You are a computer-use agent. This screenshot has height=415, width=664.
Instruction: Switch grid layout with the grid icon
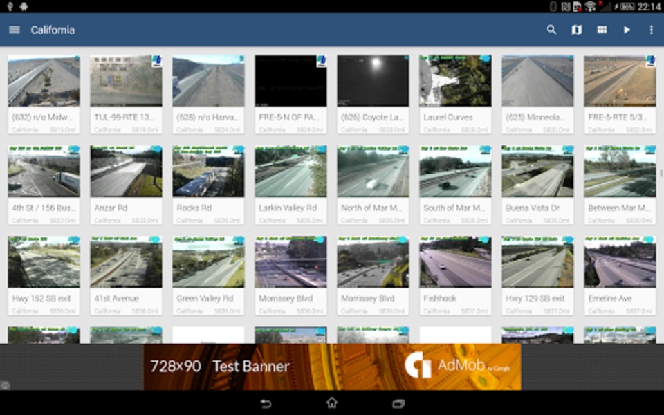(x=602, y=30)
